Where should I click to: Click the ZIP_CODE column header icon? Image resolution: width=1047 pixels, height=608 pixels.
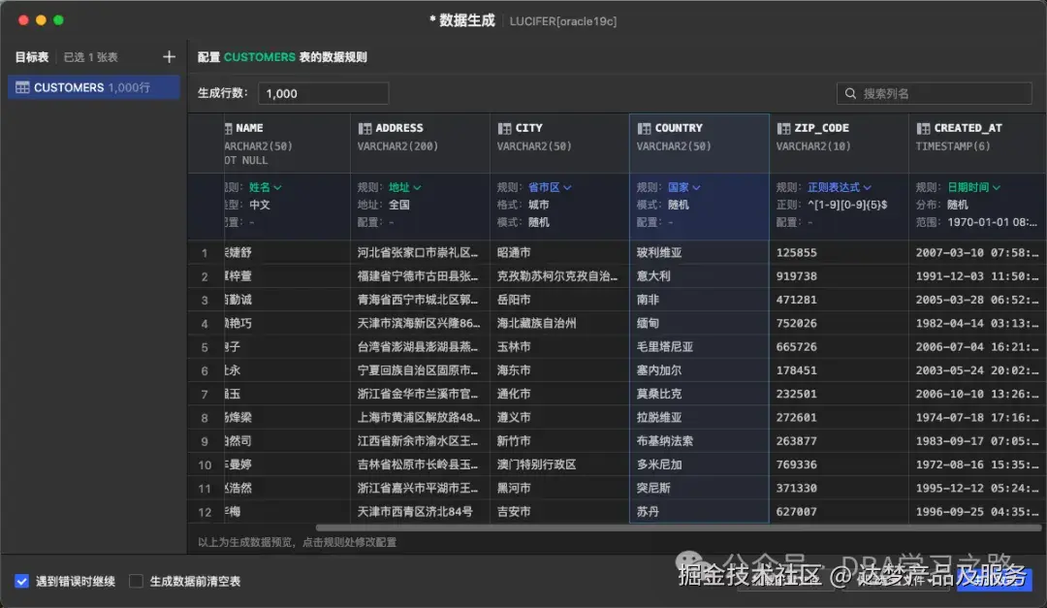[783, 128]
